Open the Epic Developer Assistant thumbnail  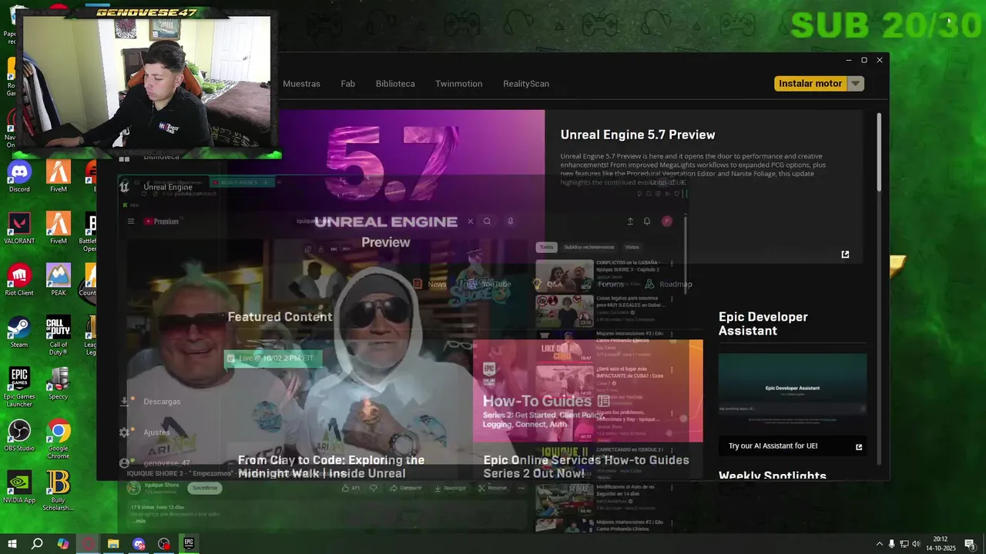point(793,394)
